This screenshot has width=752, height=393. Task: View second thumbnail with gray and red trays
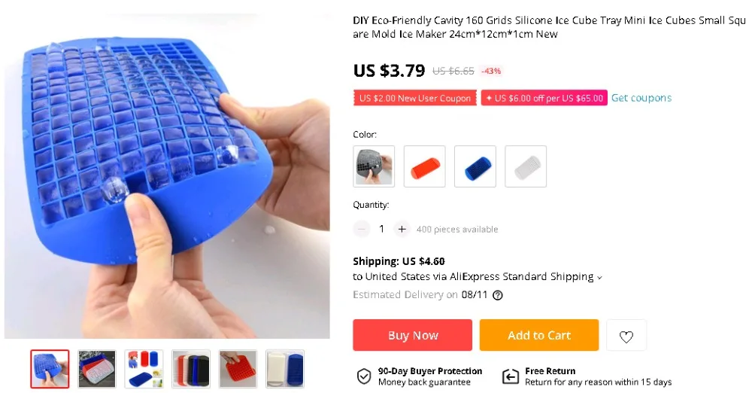click(x=97, y=369)
